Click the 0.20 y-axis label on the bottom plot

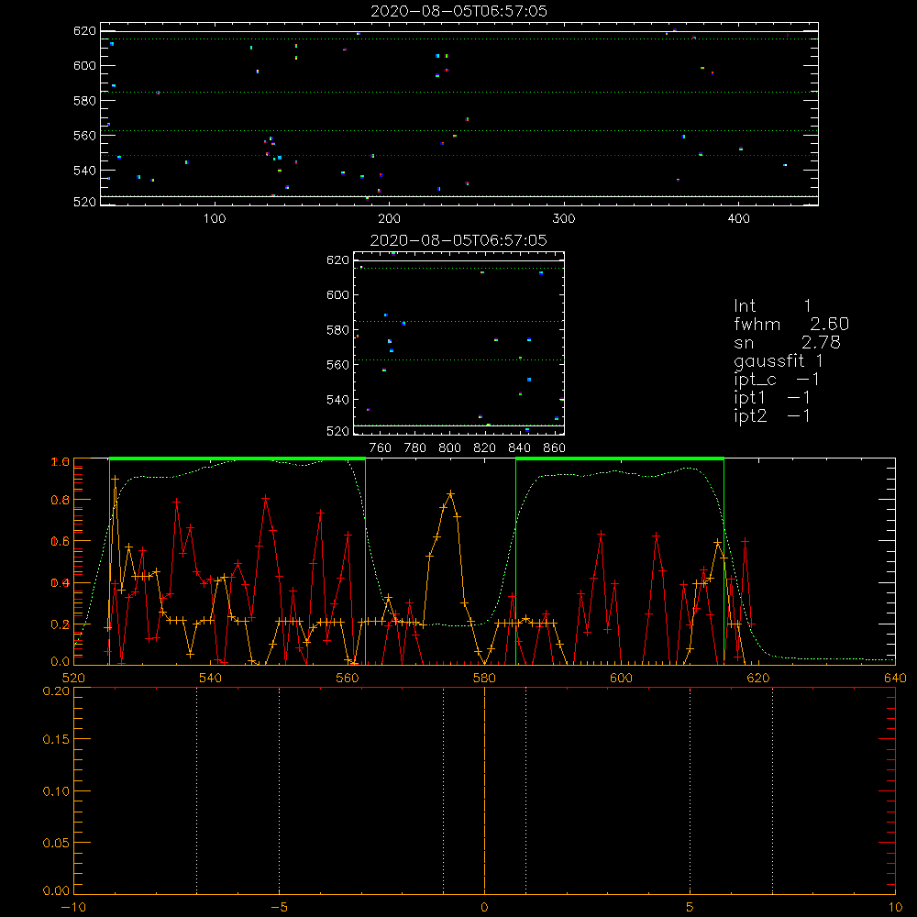pyautogui.click(x=56, y=691)
